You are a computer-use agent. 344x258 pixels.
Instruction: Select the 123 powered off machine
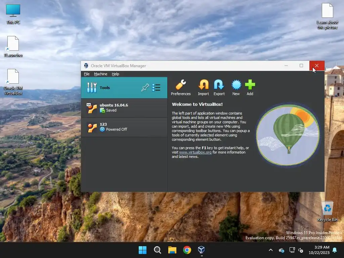point(124,127)
